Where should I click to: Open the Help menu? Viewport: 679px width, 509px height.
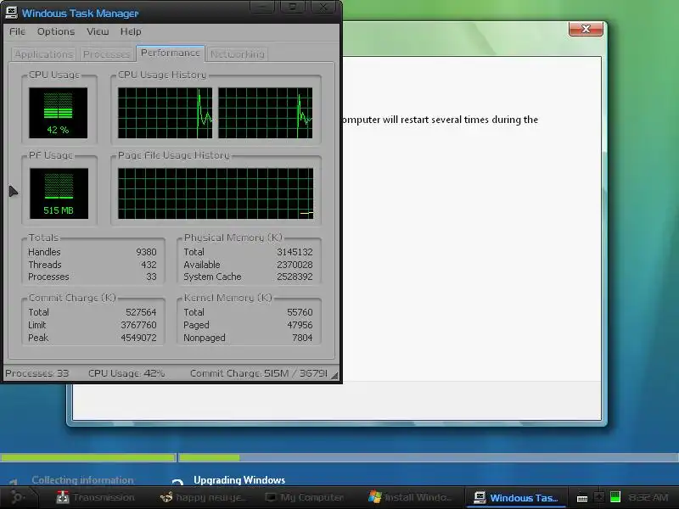point(131,31)
